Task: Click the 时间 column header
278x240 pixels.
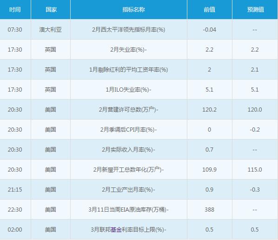Action: pos(15,10)
